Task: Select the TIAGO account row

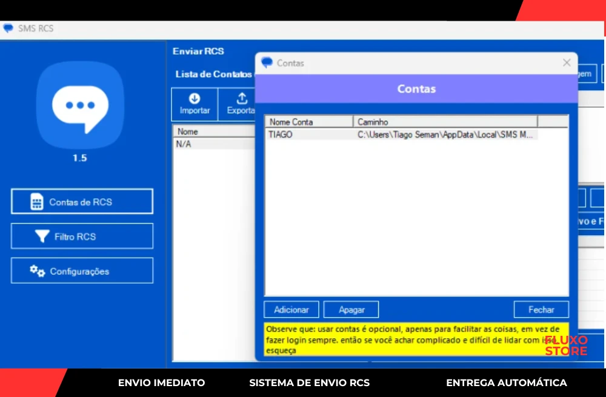Action: (x=281, y=135)
